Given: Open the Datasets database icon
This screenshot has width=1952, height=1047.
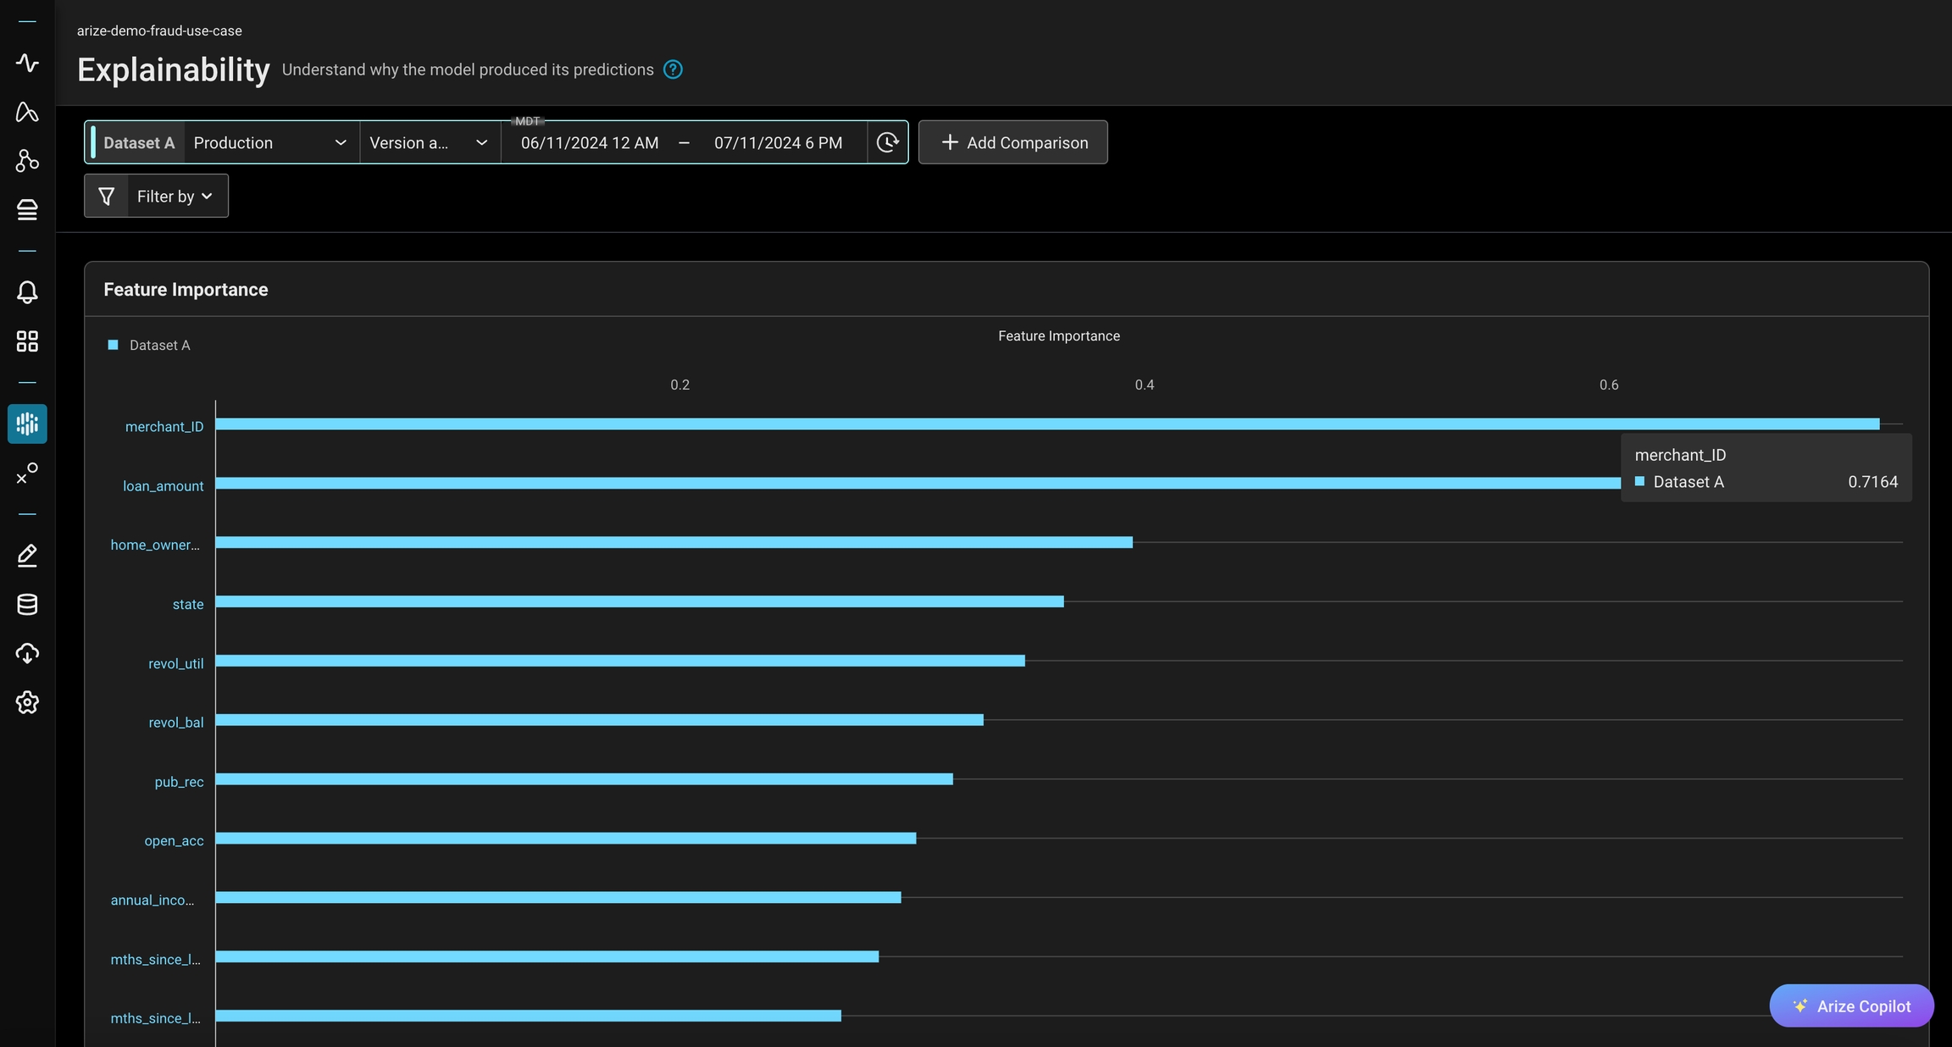Looking at the screenshot, I should coord(27,604).
